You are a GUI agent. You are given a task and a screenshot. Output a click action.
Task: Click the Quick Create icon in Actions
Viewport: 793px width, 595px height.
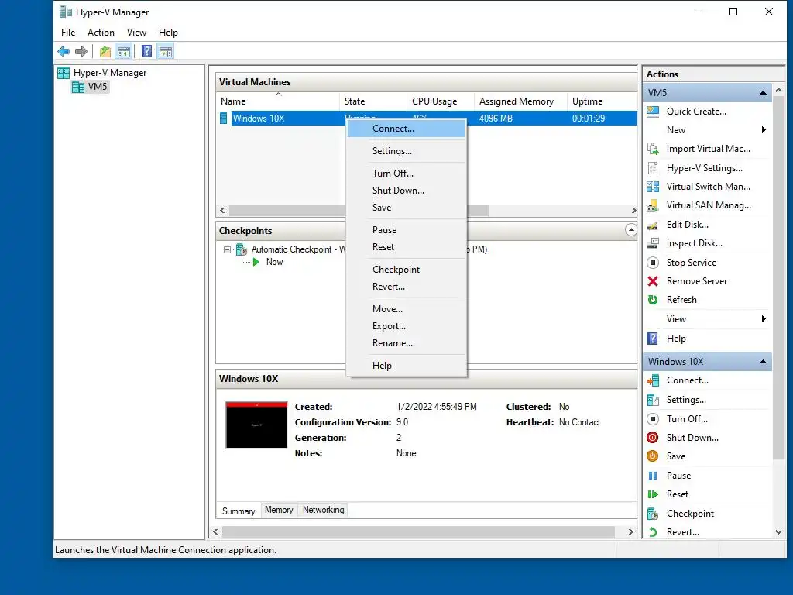pos(653,112)
